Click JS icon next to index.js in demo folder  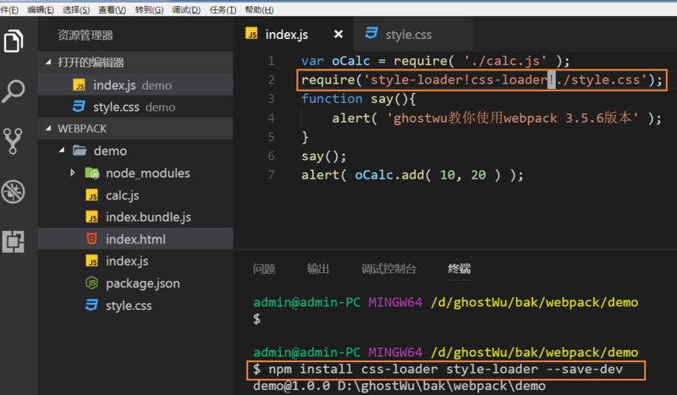point(91,261)
